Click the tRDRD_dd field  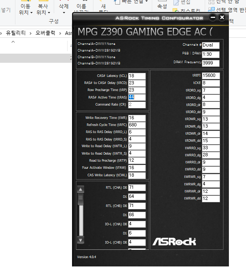point(211,112)
